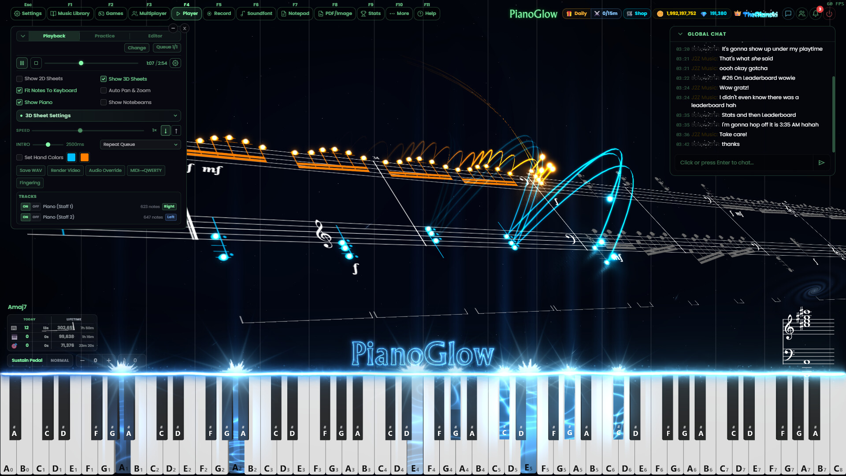Uncheck Show 3D Sheets
This screenshot has height=476, width=846.
tap(104, 79)
